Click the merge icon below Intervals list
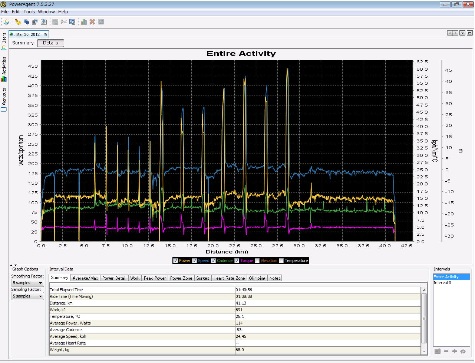 [463, 351]
